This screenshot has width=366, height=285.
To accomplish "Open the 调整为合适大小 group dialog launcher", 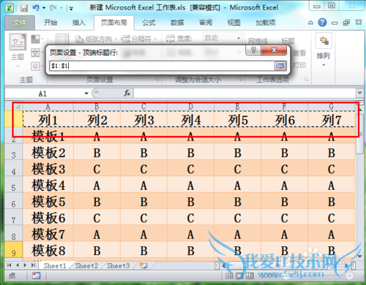I will point(240,80).
